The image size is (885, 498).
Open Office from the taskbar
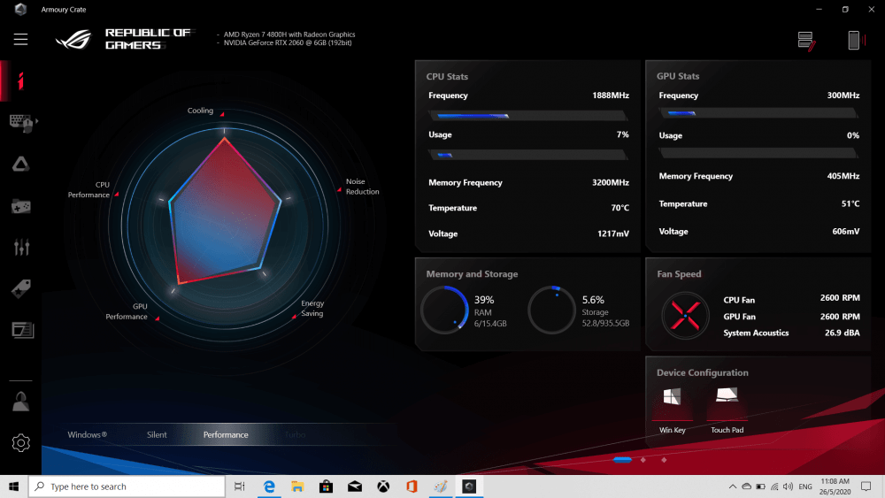[x=412, y=487]
